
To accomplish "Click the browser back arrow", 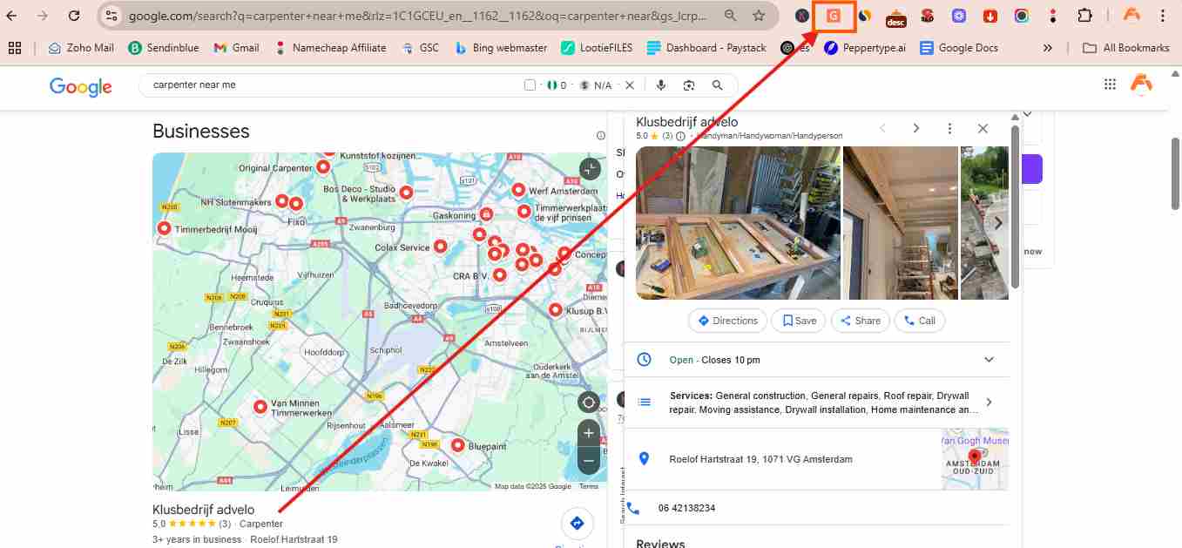I will click(x=12, y=16).
